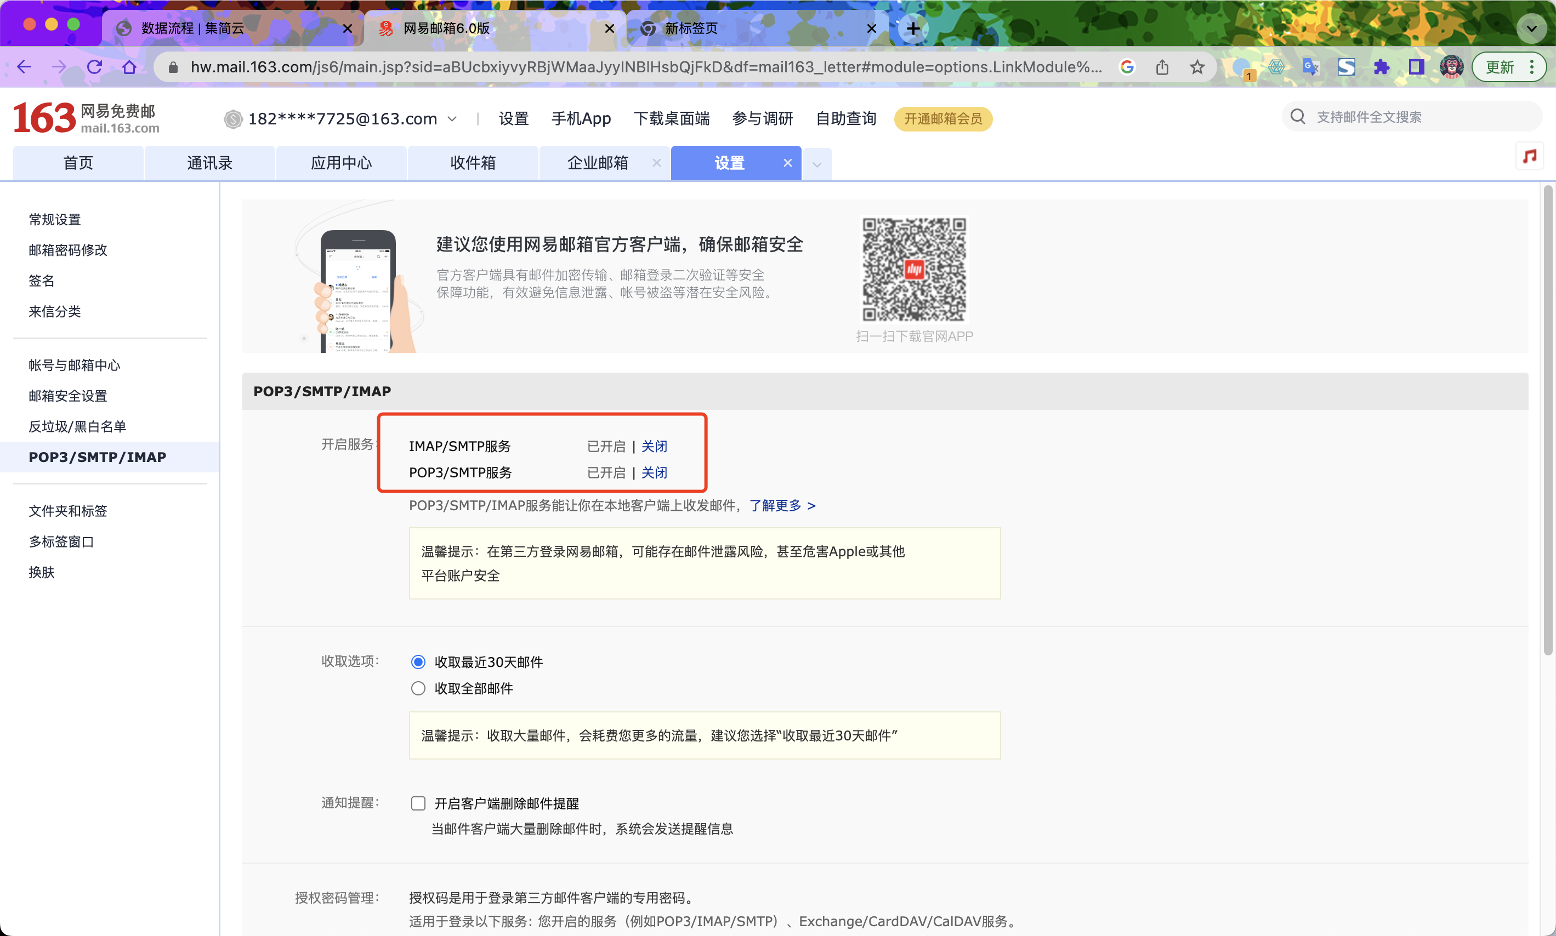Viewport: 1556px width, 936px height.
Task: Enable 开启客户端删除邮件提醒 checkbox
Action: [x=418, y=803]
